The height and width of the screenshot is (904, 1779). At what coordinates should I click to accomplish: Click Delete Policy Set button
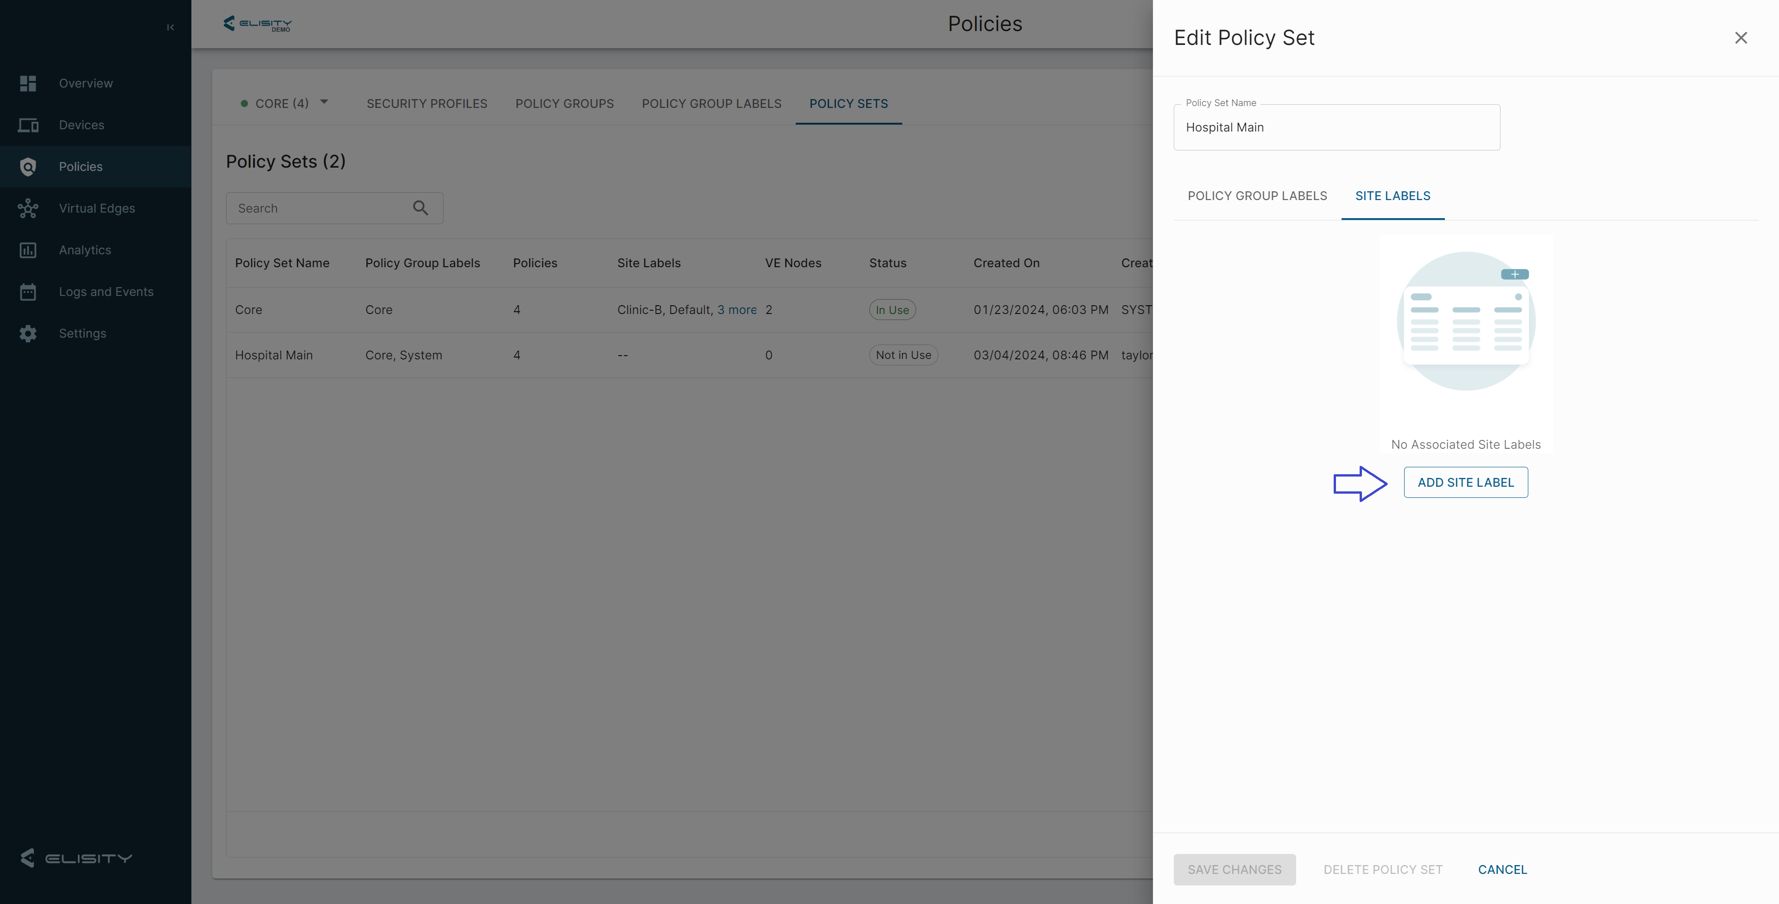click(1383, 869)
